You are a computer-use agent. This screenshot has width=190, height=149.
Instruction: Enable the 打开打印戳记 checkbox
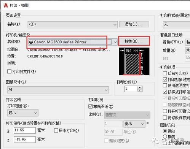(165, 111)
